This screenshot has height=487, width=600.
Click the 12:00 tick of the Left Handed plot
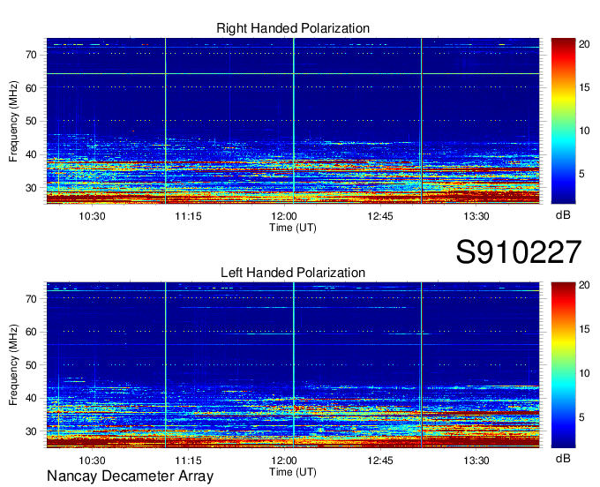pyautogui.click(x=284, y=461)
